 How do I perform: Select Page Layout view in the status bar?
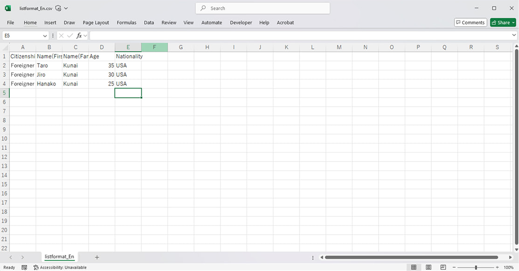click(x=428, y=267)
